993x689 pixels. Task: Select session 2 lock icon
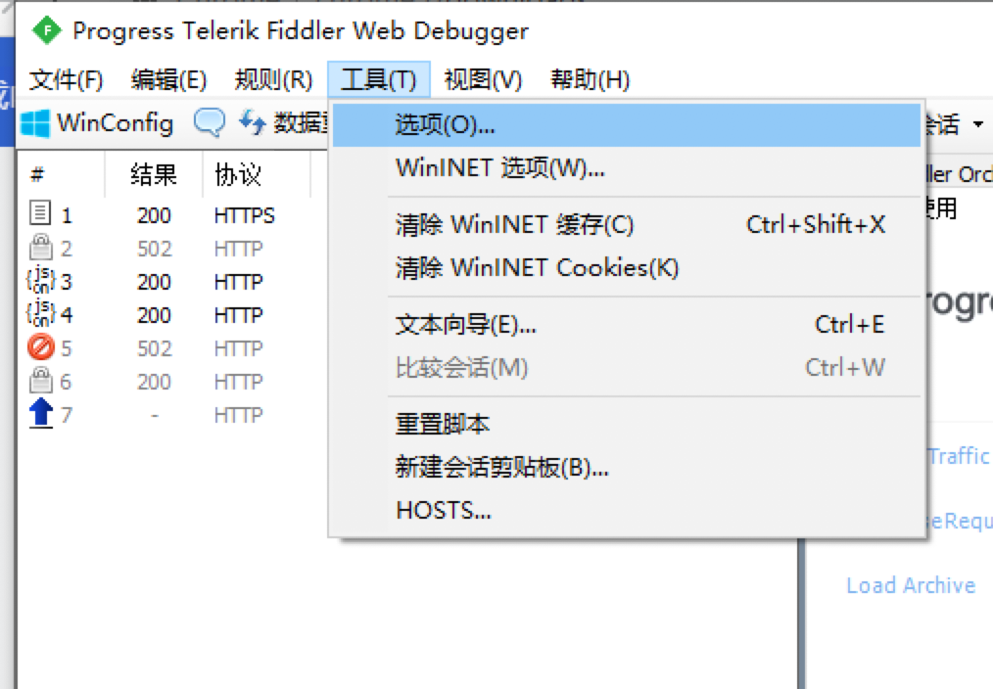tap(40, 247)
